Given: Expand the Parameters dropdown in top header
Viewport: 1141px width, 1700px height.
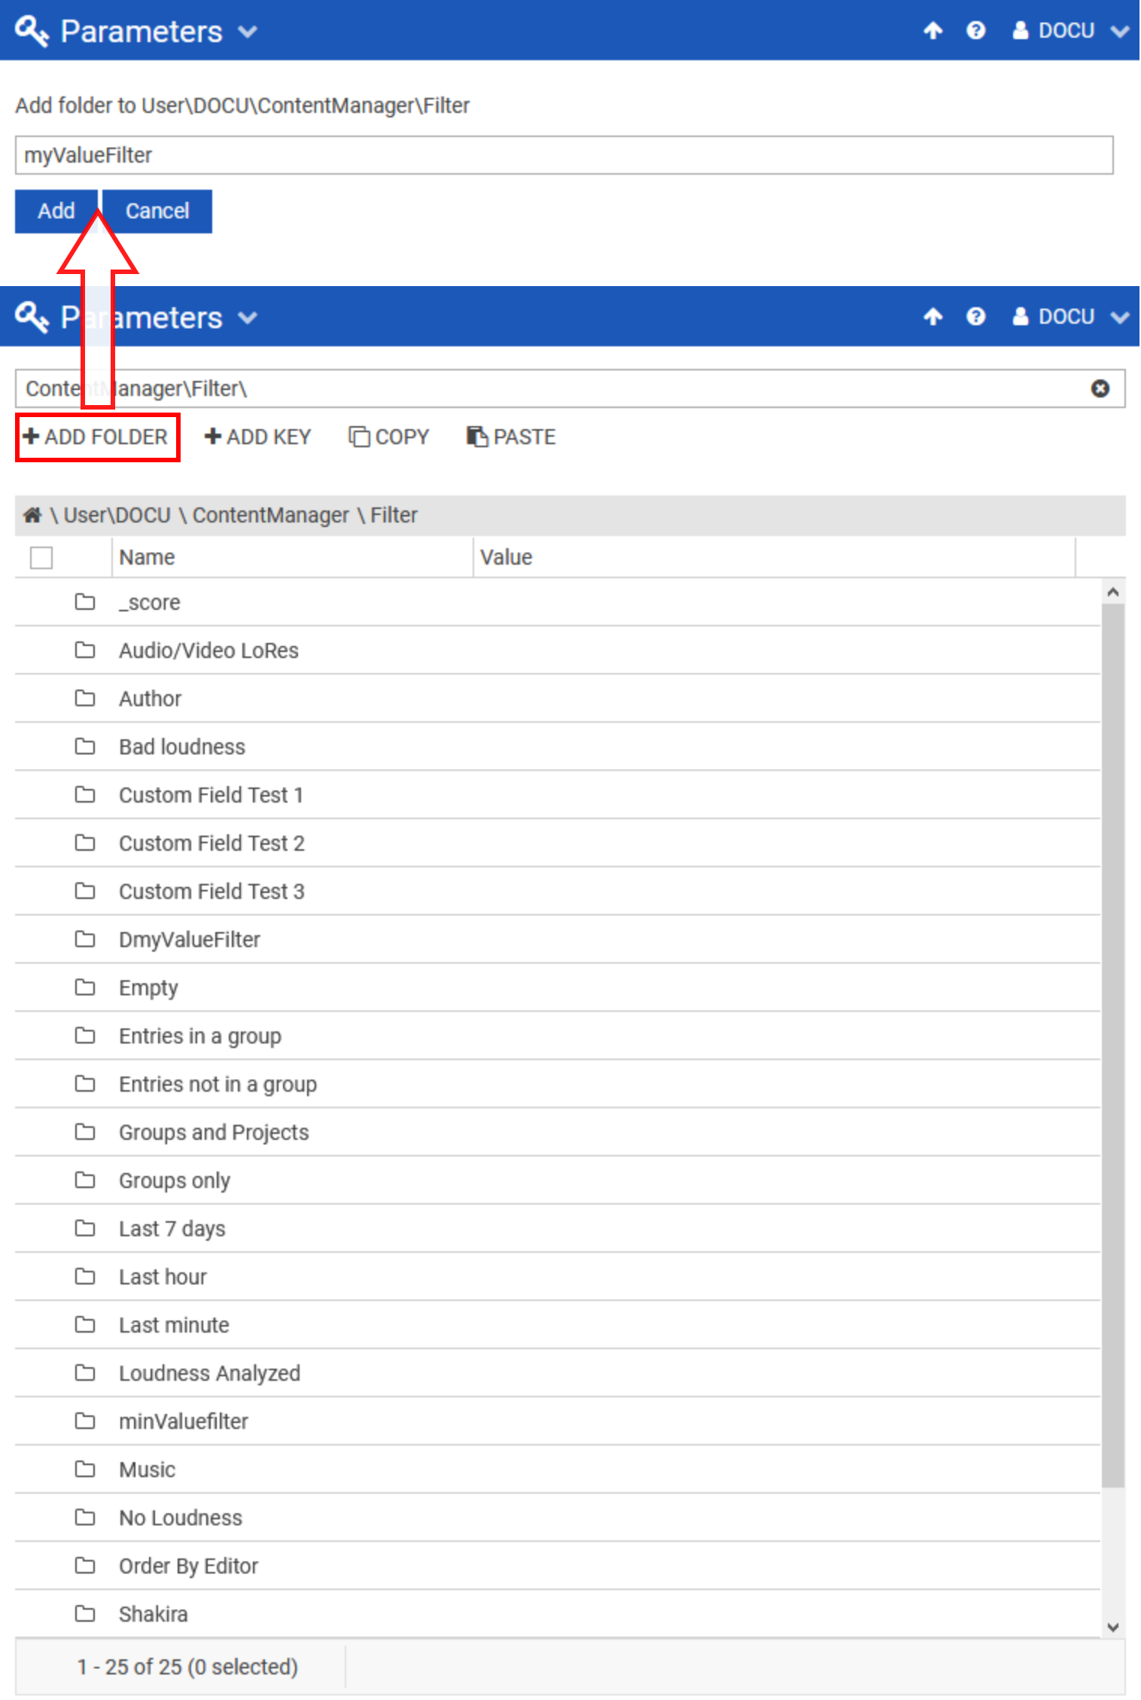Looking at the screenshot, I should [x=248, y=32].
